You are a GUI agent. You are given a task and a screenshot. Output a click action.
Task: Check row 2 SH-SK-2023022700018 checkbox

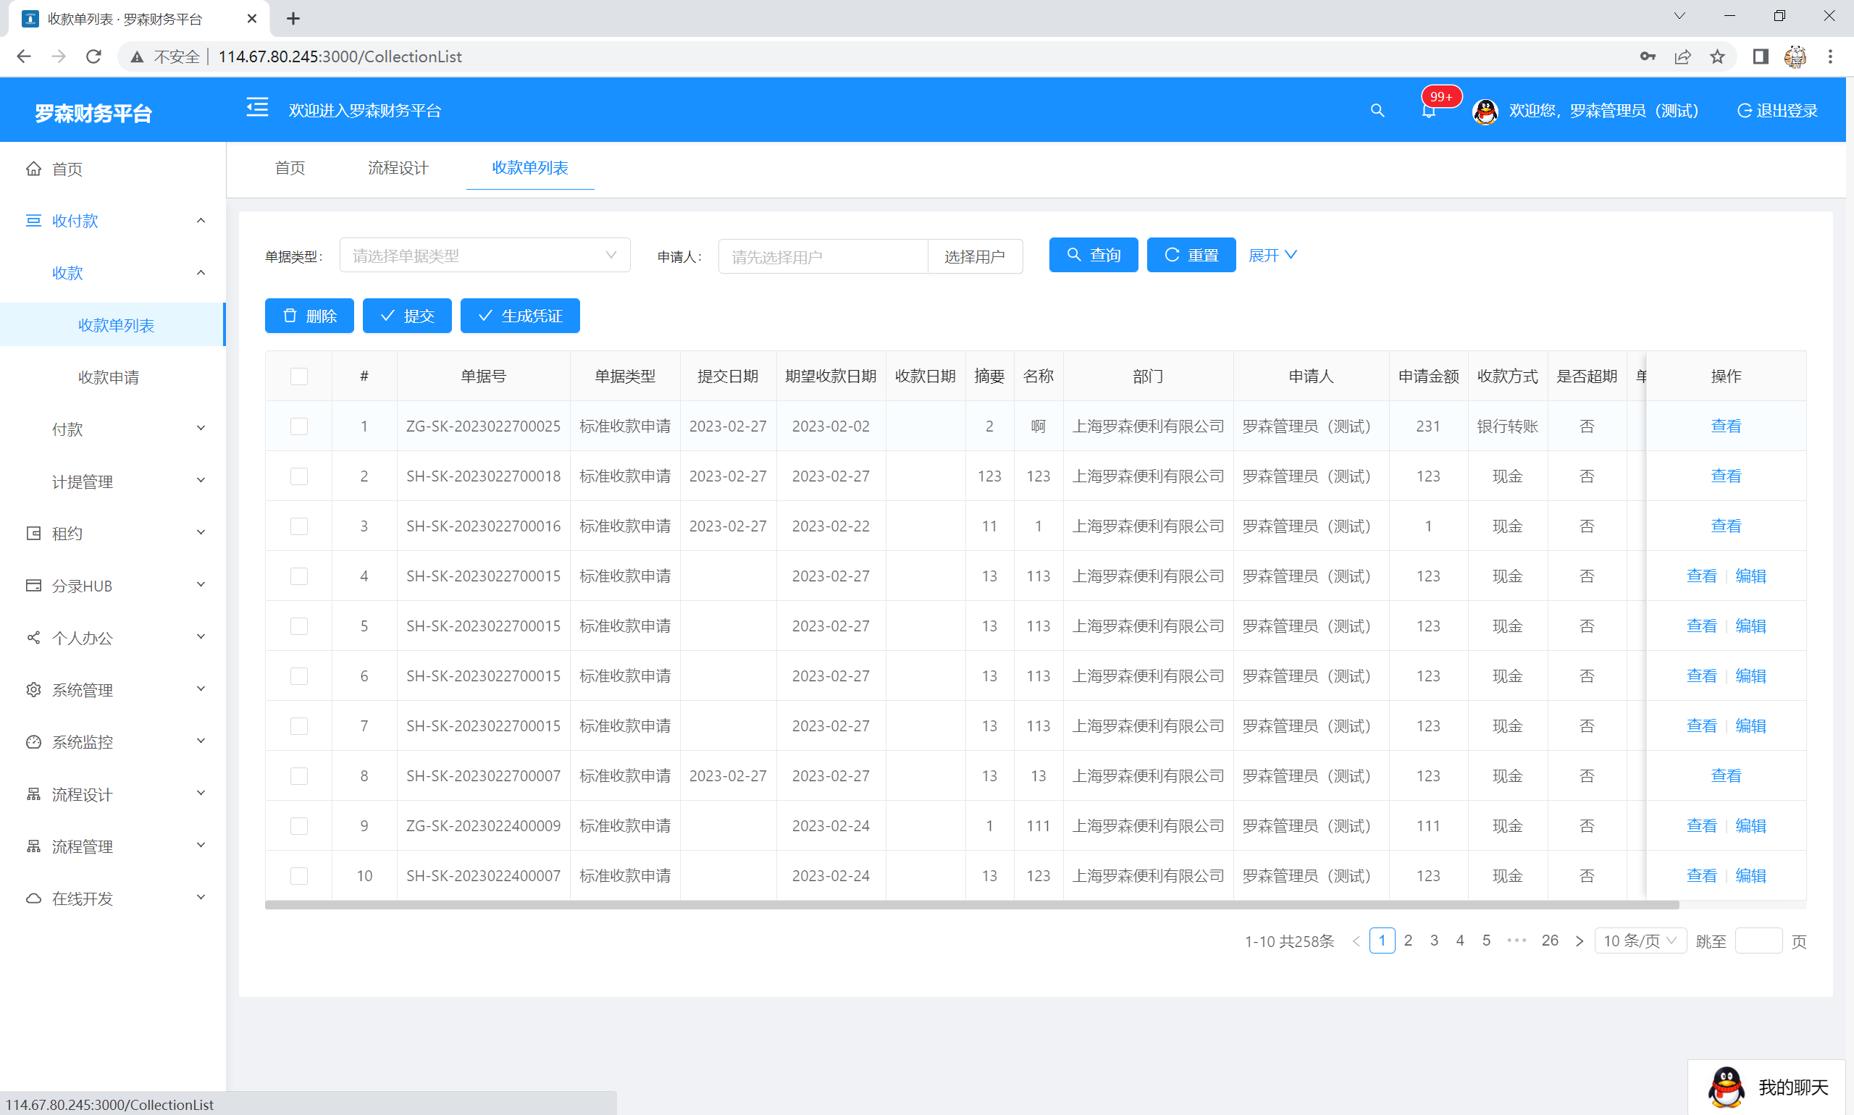pos(299,476)
